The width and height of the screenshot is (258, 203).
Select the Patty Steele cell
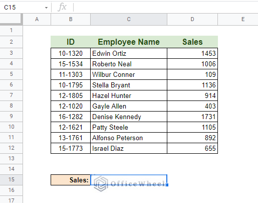[x=129, y=127]
